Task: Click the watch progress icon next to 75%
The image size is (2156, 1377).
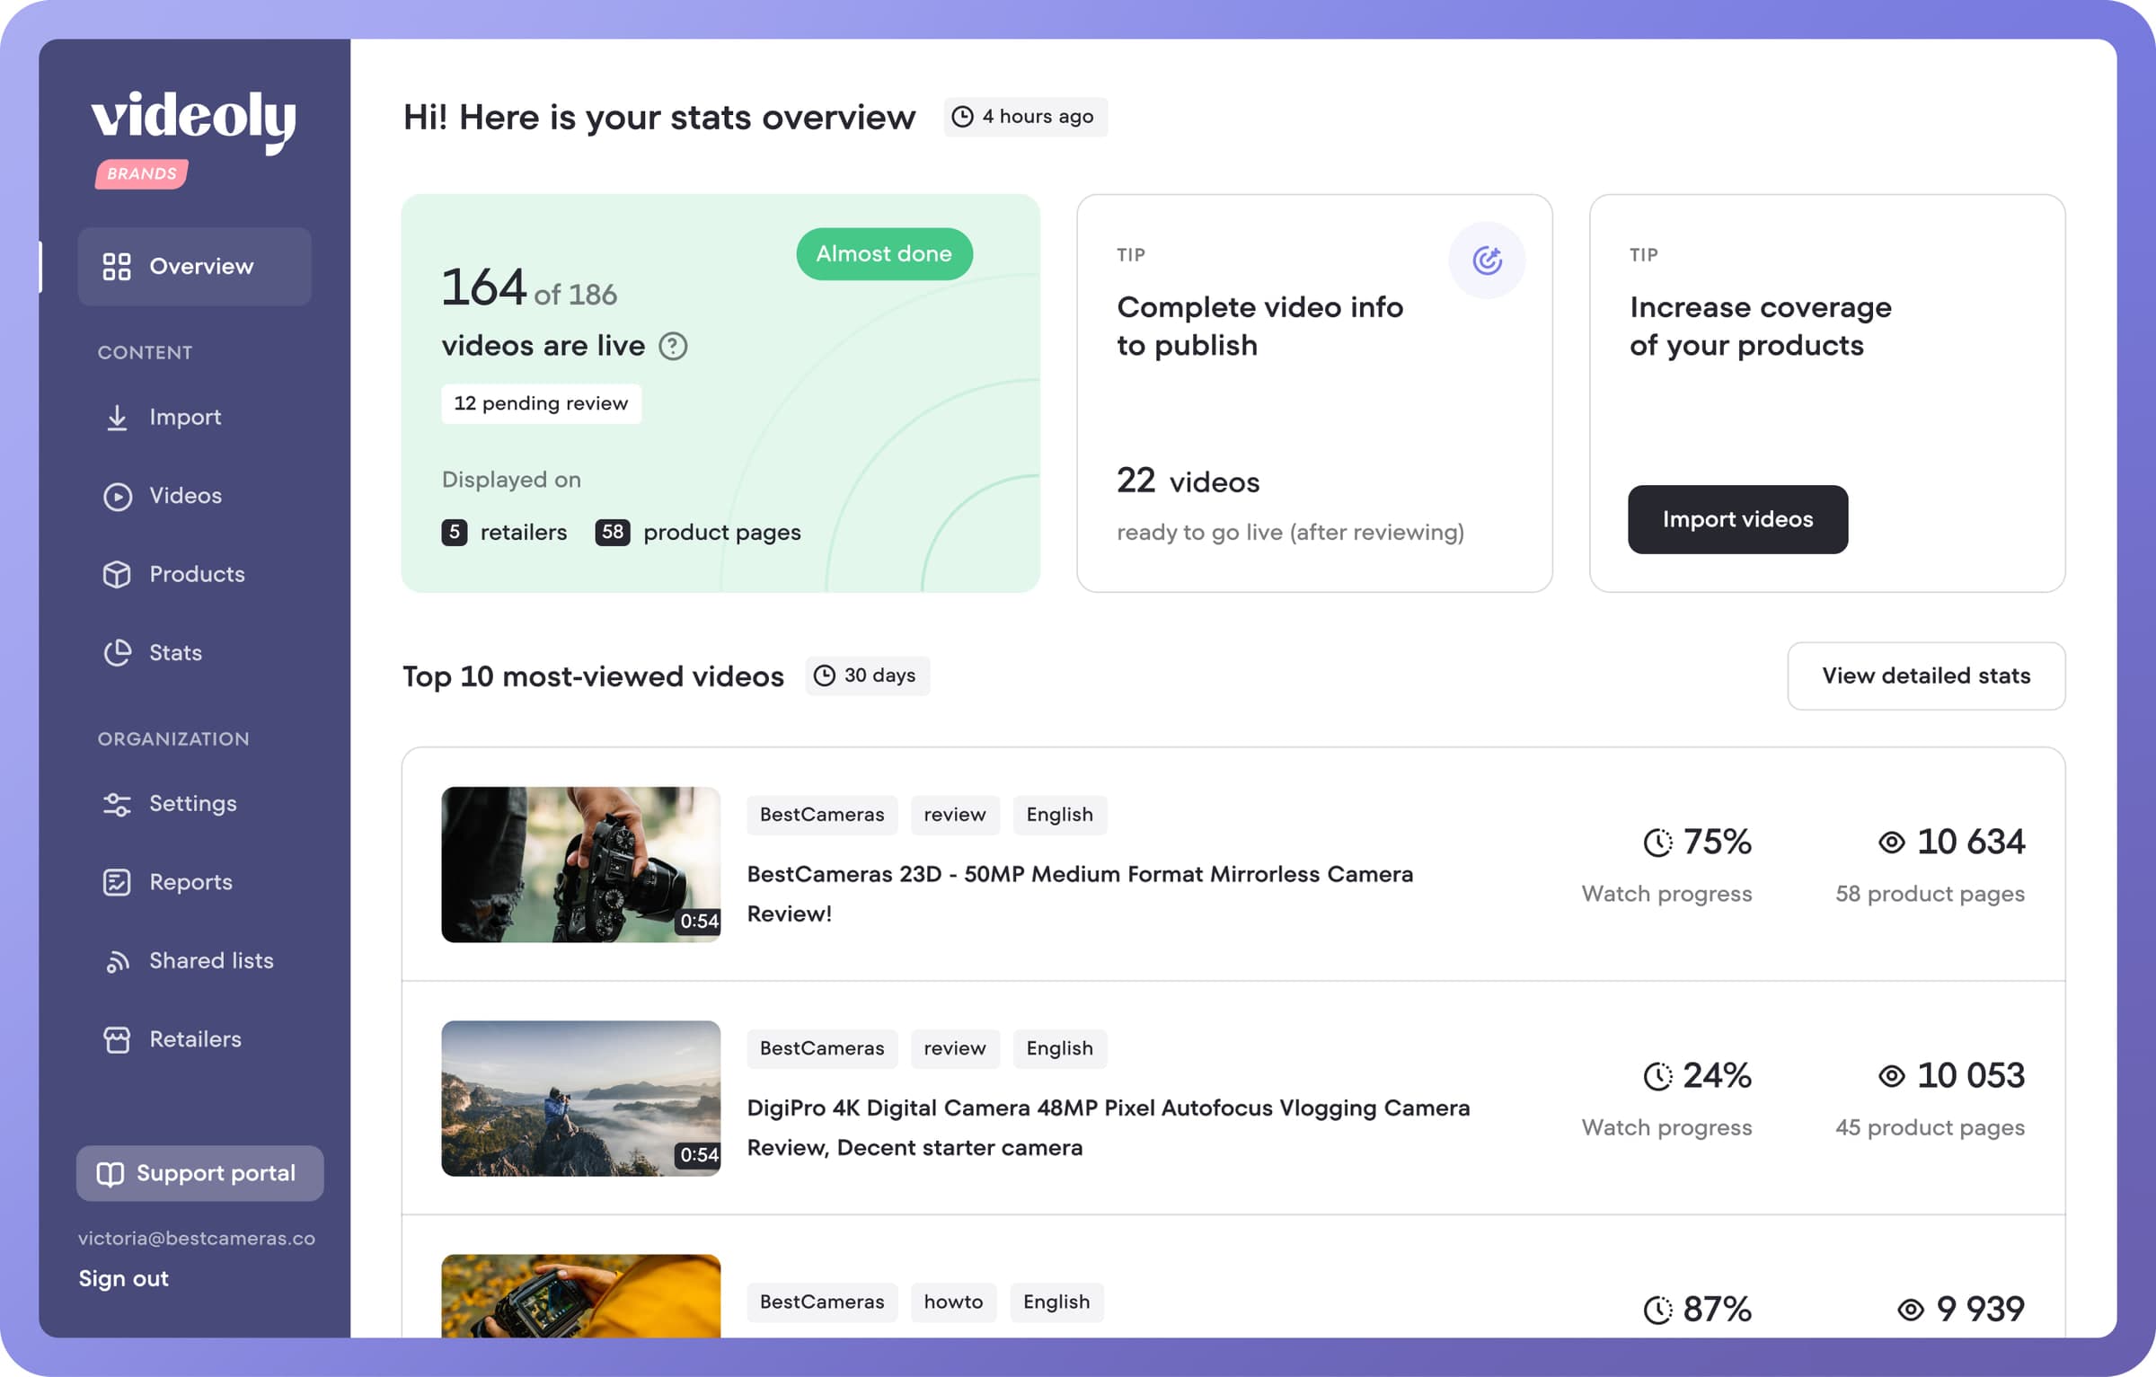Action: 1657,843
